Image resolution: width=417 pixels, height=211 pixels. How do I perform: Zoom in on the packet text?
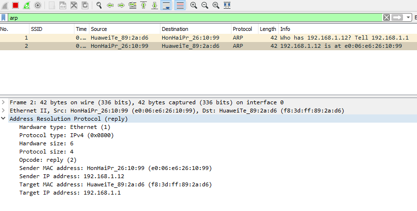[x=194, y=5]
